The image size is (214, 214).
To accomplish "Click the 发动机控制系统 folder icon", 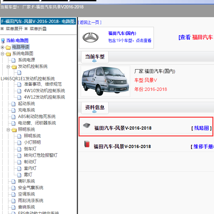I will pos(14,67).
